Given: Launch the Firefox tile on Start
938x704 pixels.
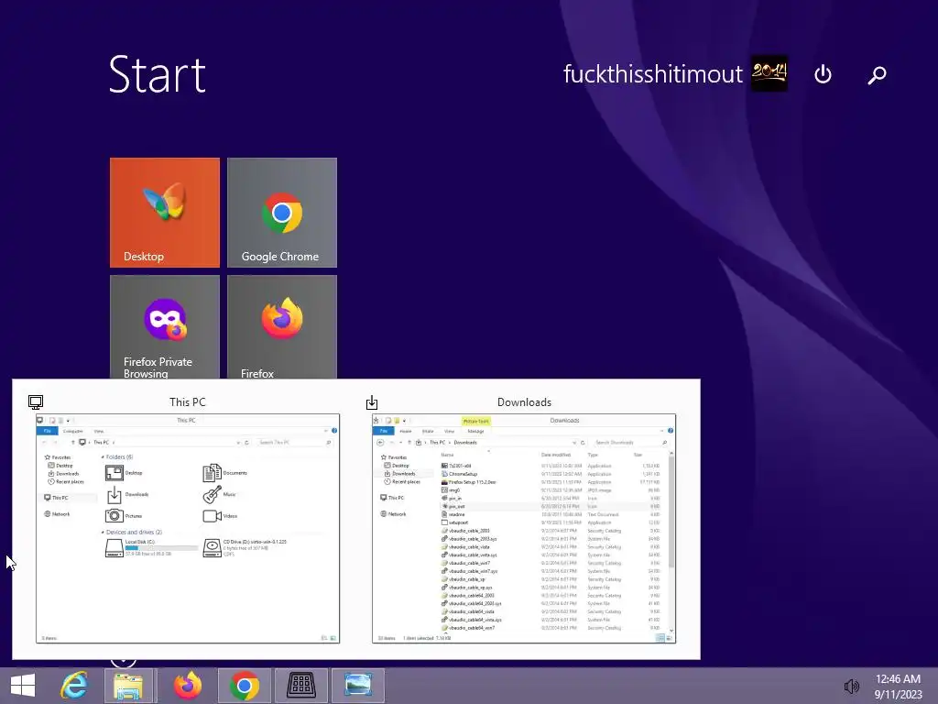Looking at the screenshot, I should coord(282,327).
